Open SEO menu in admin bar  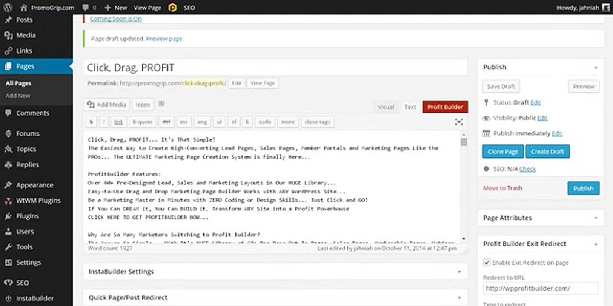click(x=189, y=8)
